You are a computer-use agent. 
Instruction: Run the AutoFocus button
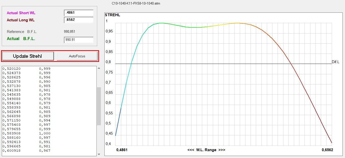(x=77, y=56)
